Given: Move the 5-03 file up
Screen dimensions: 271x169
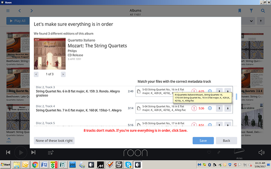Looking at the screenshot, I should click(219, 91).
